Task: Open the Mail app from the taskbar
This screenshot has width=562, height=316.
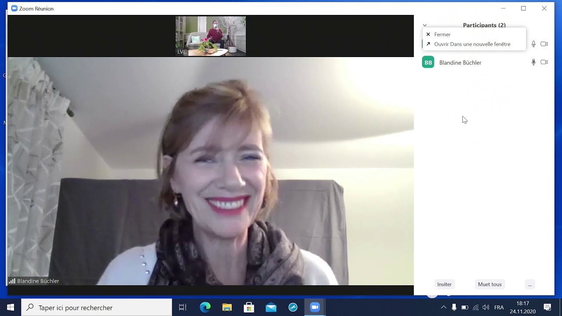Action: pos(271,307)
